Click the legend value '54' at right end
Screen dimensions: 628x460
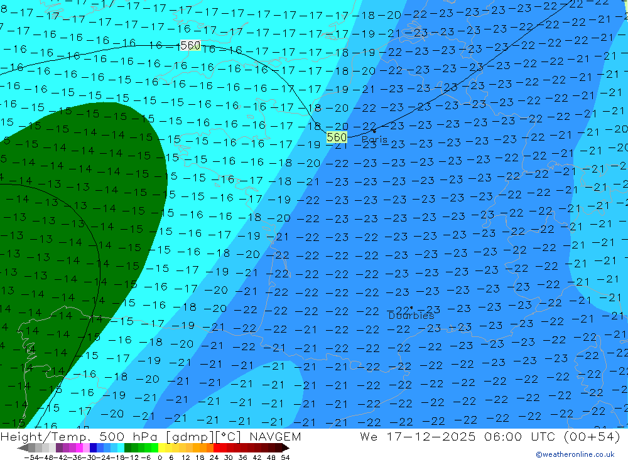pyautogui.click(x=285, y=457)
